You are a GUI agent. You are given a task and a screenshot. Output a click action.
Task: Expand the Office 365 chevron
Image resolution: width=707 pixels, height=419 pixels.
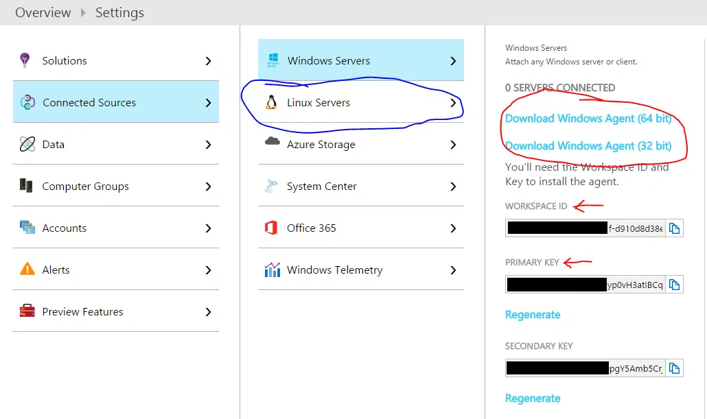(453, 228)
